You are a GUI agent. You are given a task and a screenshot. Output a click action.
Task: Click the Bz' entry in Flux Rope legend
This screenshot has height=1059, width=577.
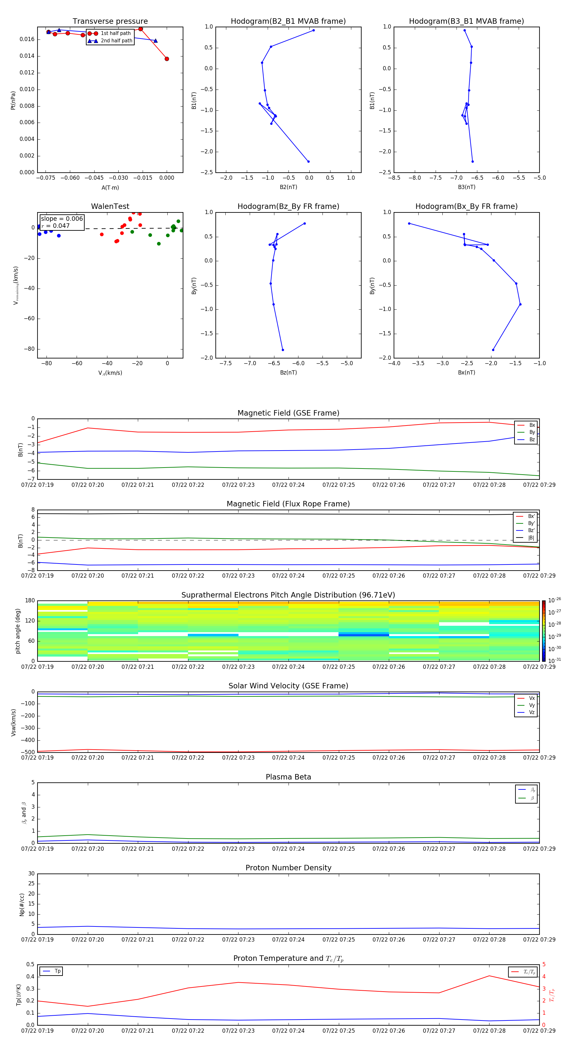[525, 531]
